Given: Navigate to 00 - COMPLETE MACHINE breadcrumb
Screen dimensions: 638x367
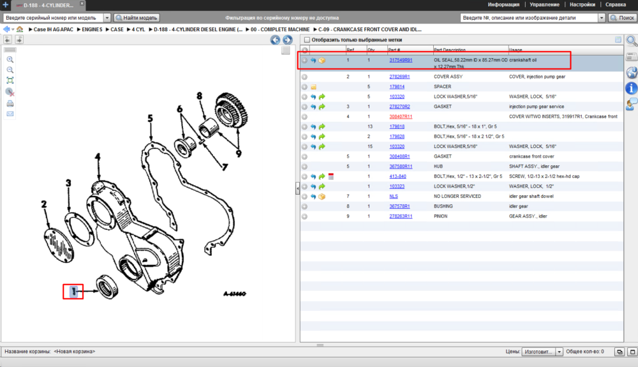Looking at the screenshot, I should pos(280,29).
